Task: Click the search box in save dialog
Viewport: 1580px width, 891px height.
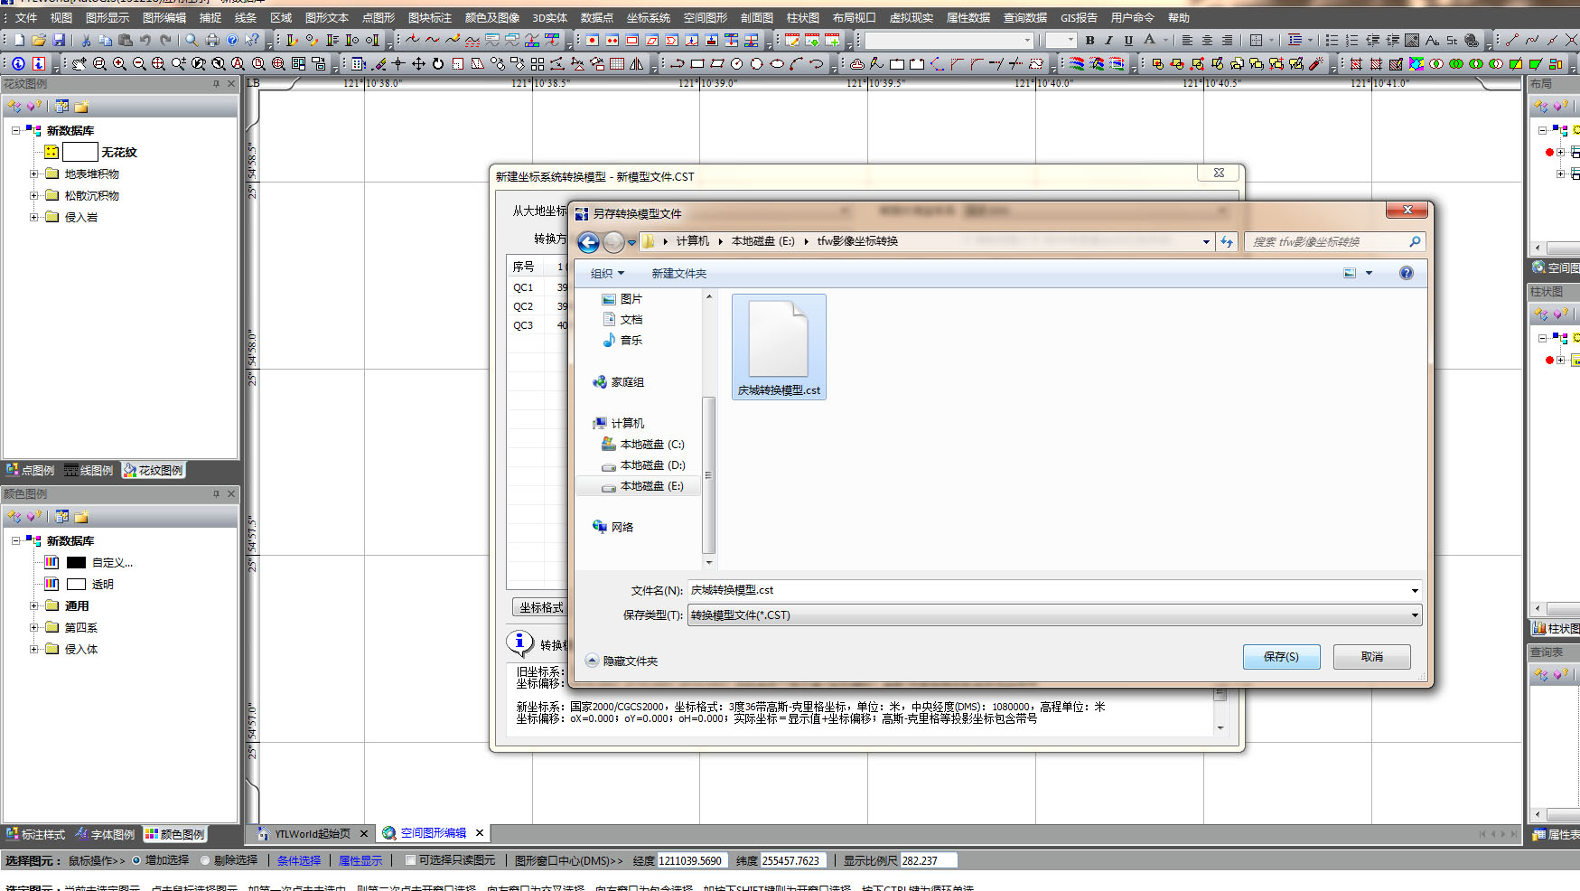Action: point(1333,241)
